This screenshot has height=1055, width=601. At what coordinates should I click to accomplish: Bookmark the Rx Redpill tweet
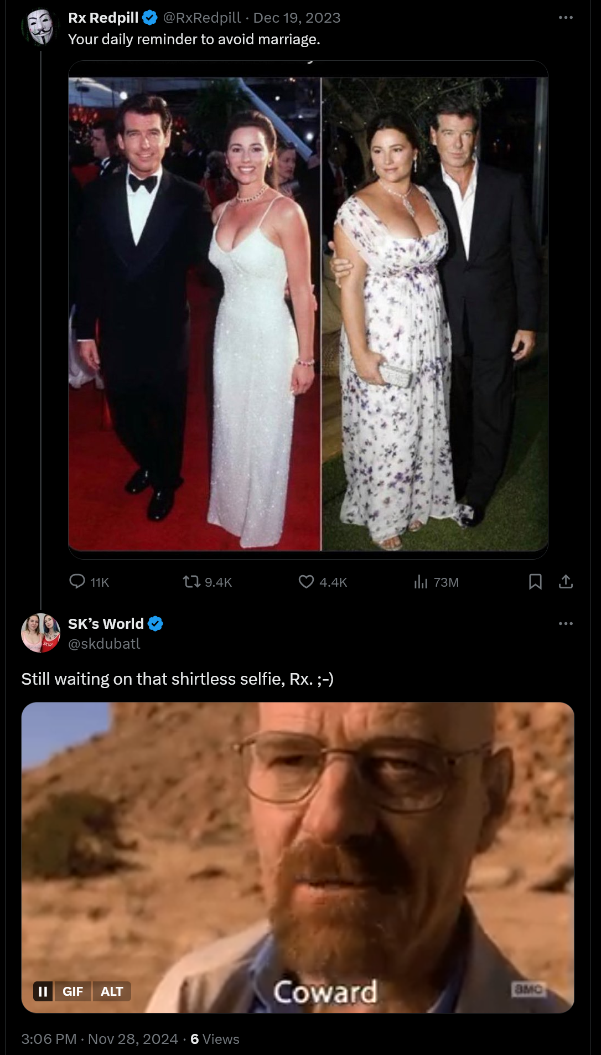coord(535,581)
